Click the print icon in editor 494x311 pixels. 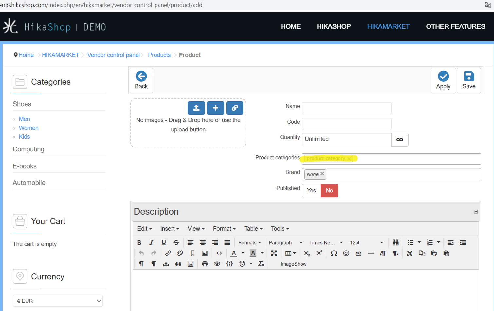[x=205, y=264]
